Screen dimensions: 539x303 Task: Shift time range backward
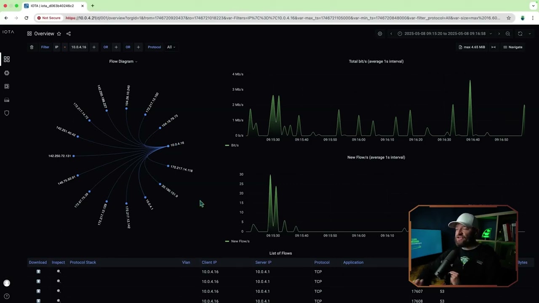(391, 34)
